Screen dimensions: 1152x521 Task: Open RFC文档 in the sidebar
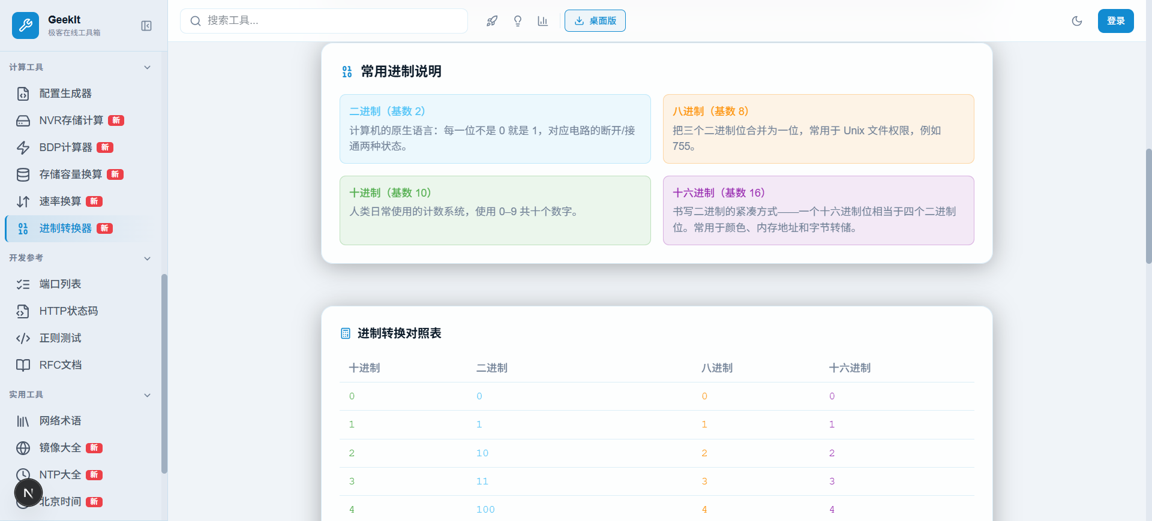coord(81,365)
